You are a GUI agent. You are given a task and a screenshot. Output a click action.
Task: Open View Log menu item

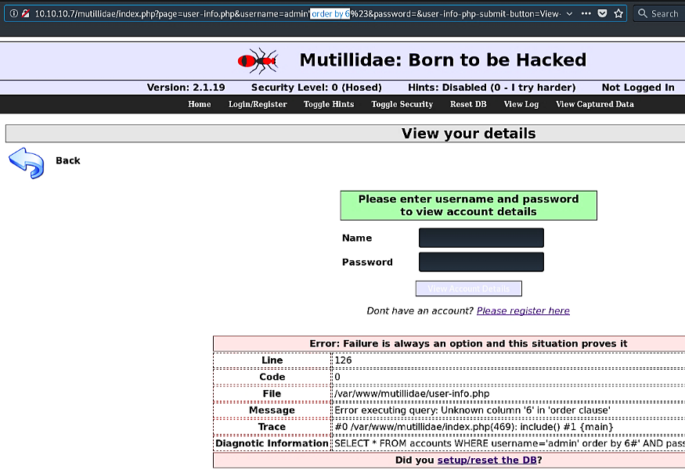tap(521, 104)
